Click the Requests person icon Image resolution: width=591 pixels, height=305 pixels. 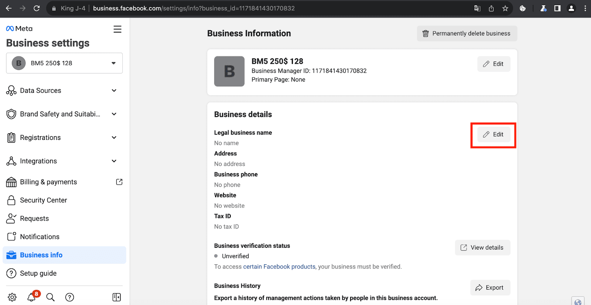tap(11, 219)
